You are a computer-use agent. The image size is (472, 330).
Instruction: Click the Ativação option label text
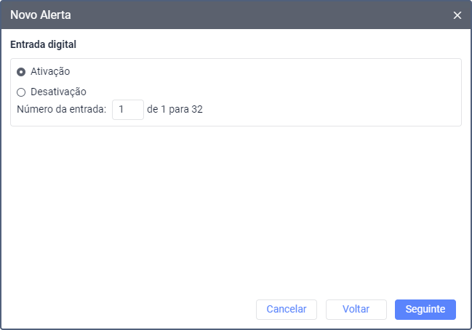pyautogui.click(x=50, y=71)
